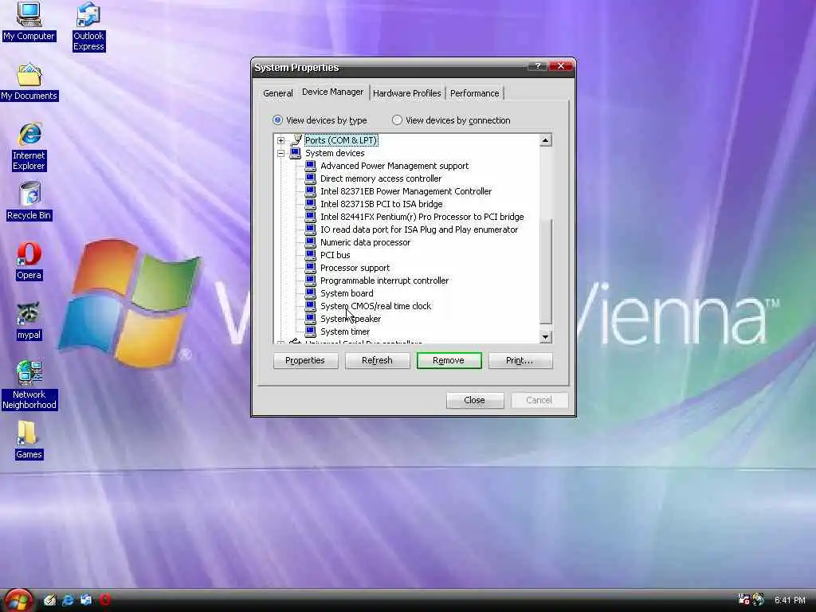Click the first system tray icon, left of the globe
Screen dimensions: 816x612
[743, 599]
